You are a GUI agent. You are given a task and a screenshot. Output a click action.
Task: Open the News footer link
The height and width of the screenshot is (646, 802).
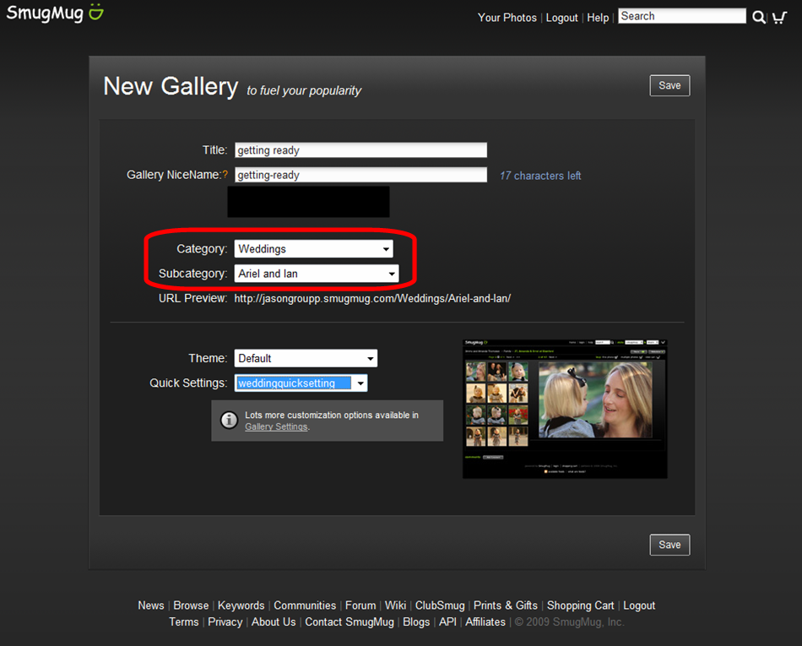pos(151,605)
